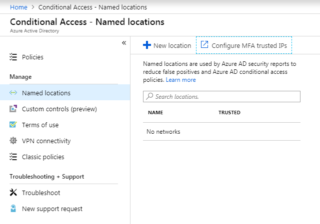Go to Home in the breadcrumb
The height and width of the screenshot is (224, 320).
point(18,7)
